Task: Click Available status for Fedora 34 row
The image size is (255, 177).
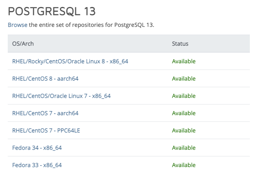Action: coord(184,148)
